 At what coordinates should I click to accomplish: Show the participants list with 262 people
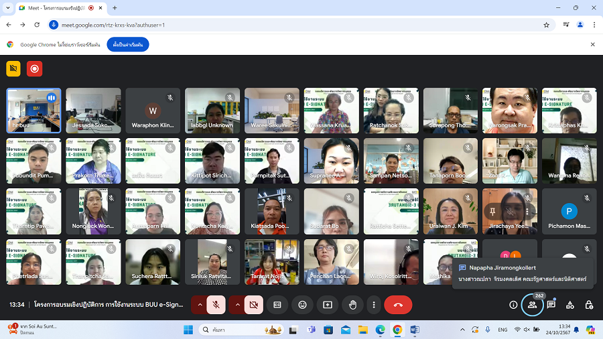(x=532, y=305)
